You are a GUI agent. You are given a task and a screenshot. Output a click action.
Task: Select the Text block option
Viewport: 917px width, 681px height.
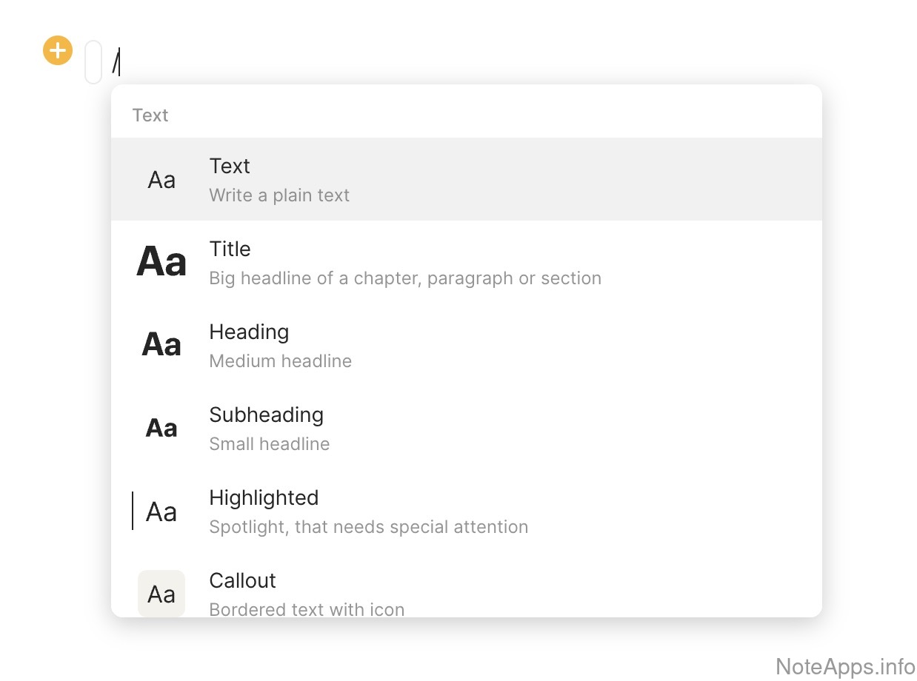click(230, 167)
